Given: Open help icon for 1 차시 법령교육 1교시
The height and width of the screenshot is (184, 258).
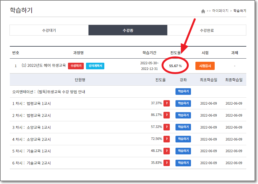Looking at the screenshot, I should pyautogui.click(x=167, y=103).
